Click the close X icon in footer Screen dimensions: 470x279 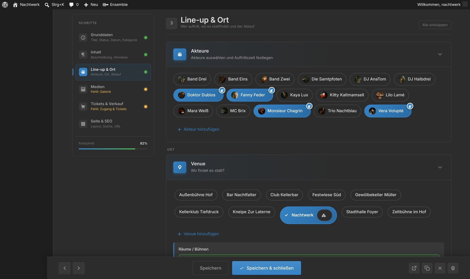click(440, 268)
